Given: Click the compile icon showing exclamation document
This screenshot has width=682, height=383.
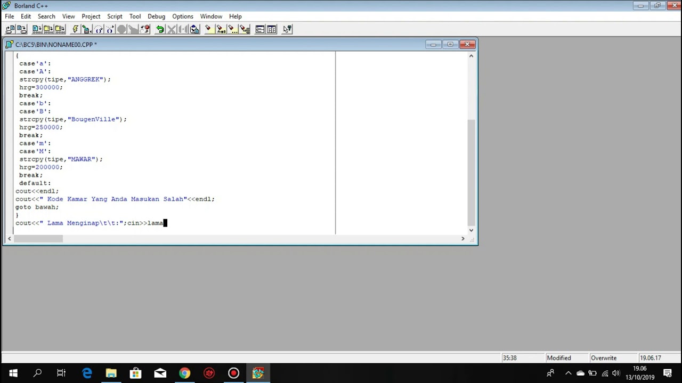Looking at the screenshot, I should click(x=37, y=29).
